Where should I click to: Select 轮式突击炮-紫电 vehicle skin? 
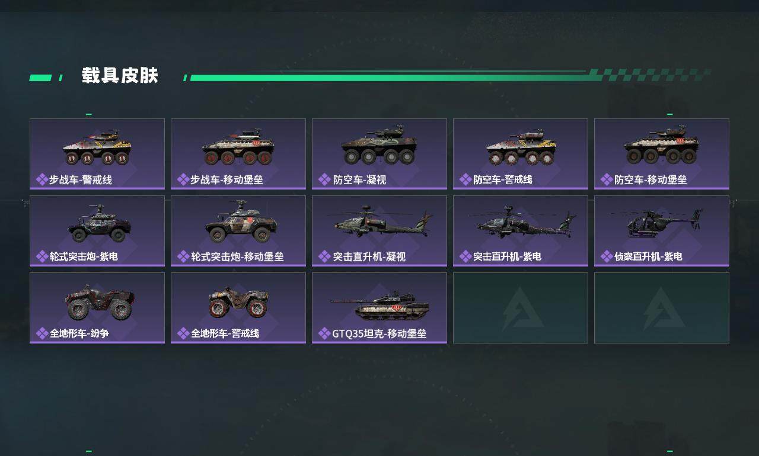(x=97, y=231)
